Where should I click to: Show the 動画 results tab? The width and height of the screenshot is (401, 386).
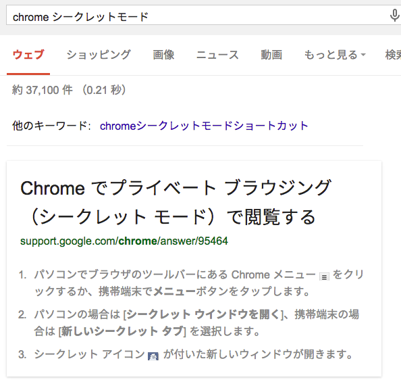tap(271, 55)
